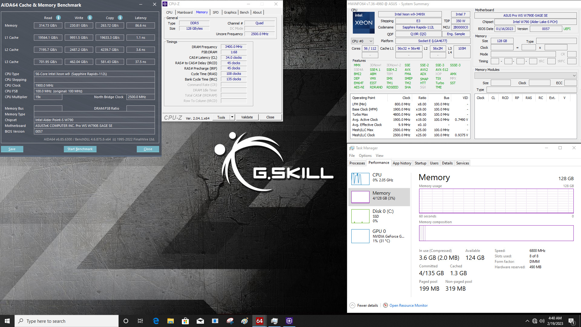This screenshot has height=327, width=581.
Task: Click Close button in AIDA64
Action: (x=148, y=149)
